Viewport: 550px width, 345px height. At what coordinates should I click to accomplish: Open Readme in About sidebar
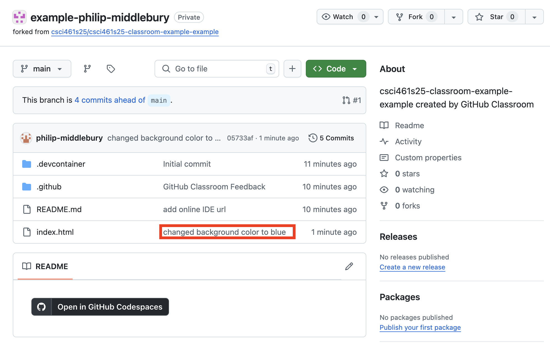409,125
